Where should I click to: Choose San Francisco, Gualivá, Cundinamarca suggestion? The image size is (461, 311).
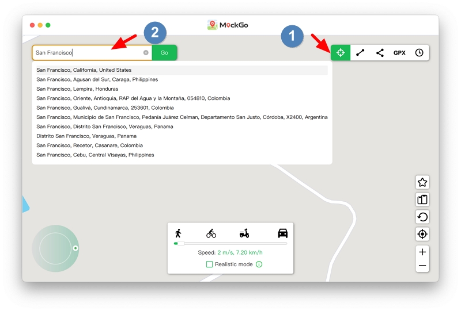(182, 107)
